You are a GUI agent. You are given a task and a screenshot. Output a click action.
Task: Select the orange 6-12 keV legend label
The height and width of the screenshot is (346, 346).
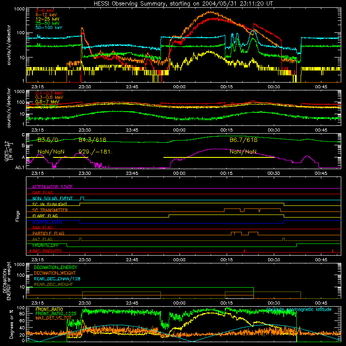coord(46,15)
